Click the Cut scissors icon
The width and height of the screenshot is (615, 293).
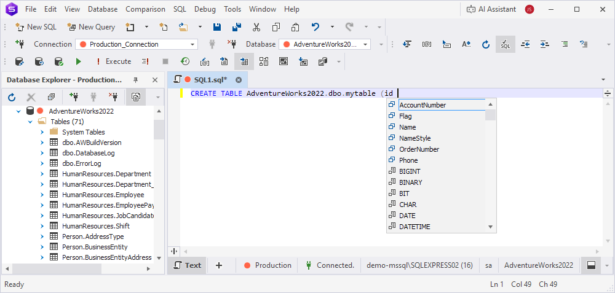click(256, 27)
